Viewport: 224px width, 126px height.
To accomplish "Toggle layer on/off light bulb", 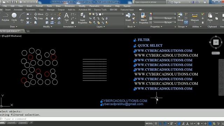I will pos(90,14).
